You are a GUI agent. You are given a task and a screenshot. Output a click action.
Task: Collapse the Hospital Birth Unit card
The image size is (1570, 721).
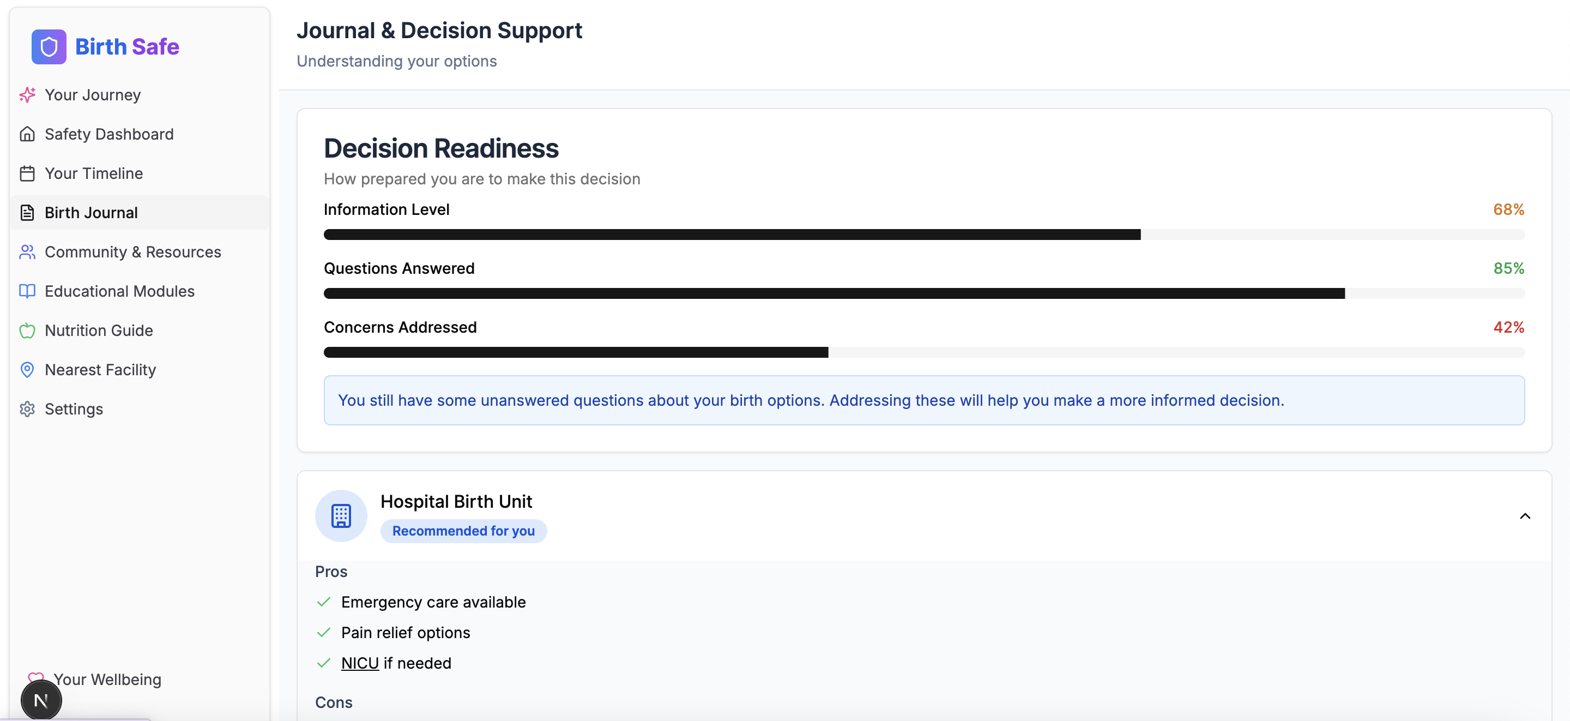[x=1525, y=516]
